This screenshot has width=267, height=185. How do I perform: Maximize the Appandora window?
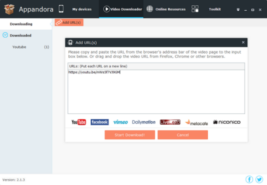click(x=253, y=10)
